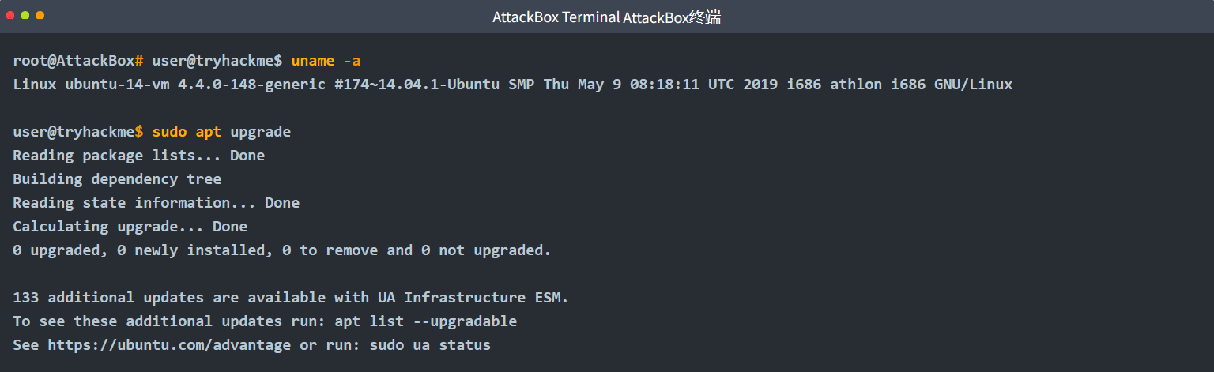This screenshot has width=1214, height=372.
Task: Click the AttackBox Terminal window title
Action: point(606,17)
